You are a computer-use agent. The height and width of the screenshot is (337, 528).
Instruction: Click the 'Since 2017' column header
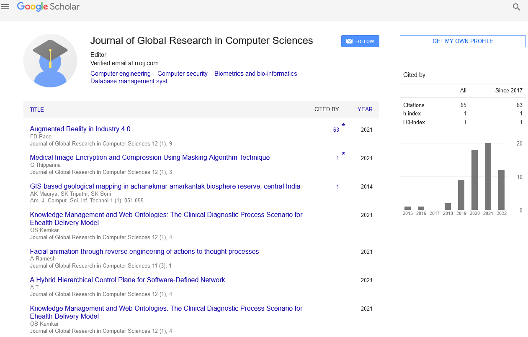coord(508,91)
